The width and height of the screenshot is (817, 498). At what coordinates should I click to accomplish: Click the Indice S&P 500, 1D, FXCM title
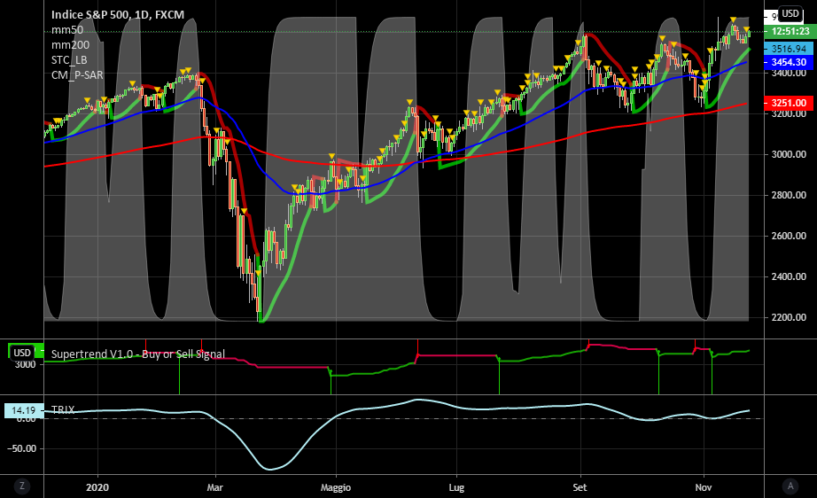pyautogui.click(x=118, y=14)
